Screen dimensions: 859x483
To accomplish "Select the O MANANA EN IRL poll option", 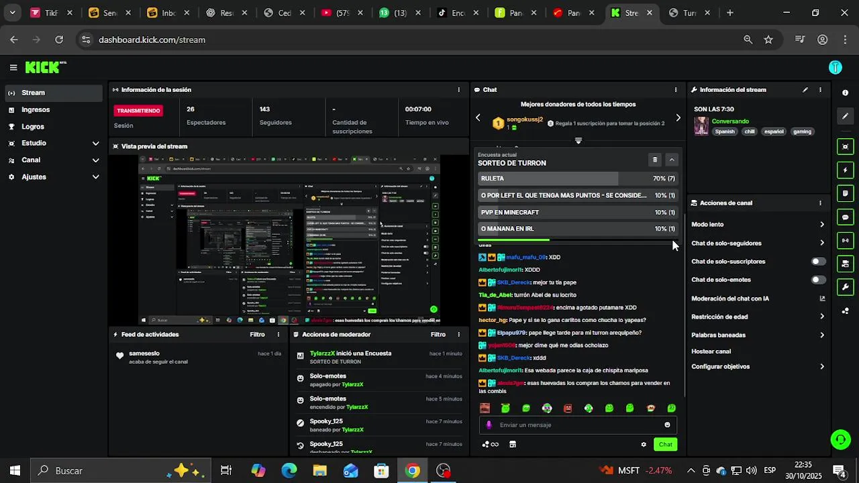I will coord(578,229).
